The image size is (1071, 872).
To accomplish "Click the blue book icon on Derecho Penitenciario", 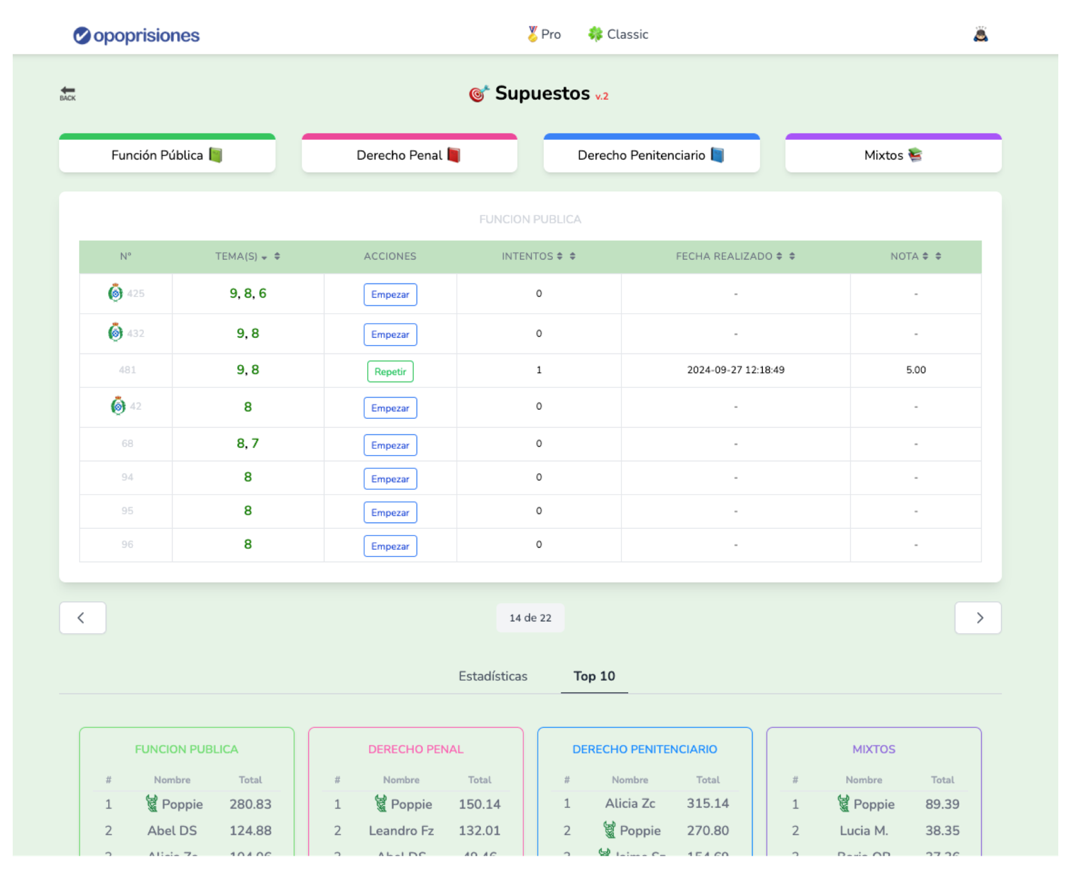I will tap(717, 155).
